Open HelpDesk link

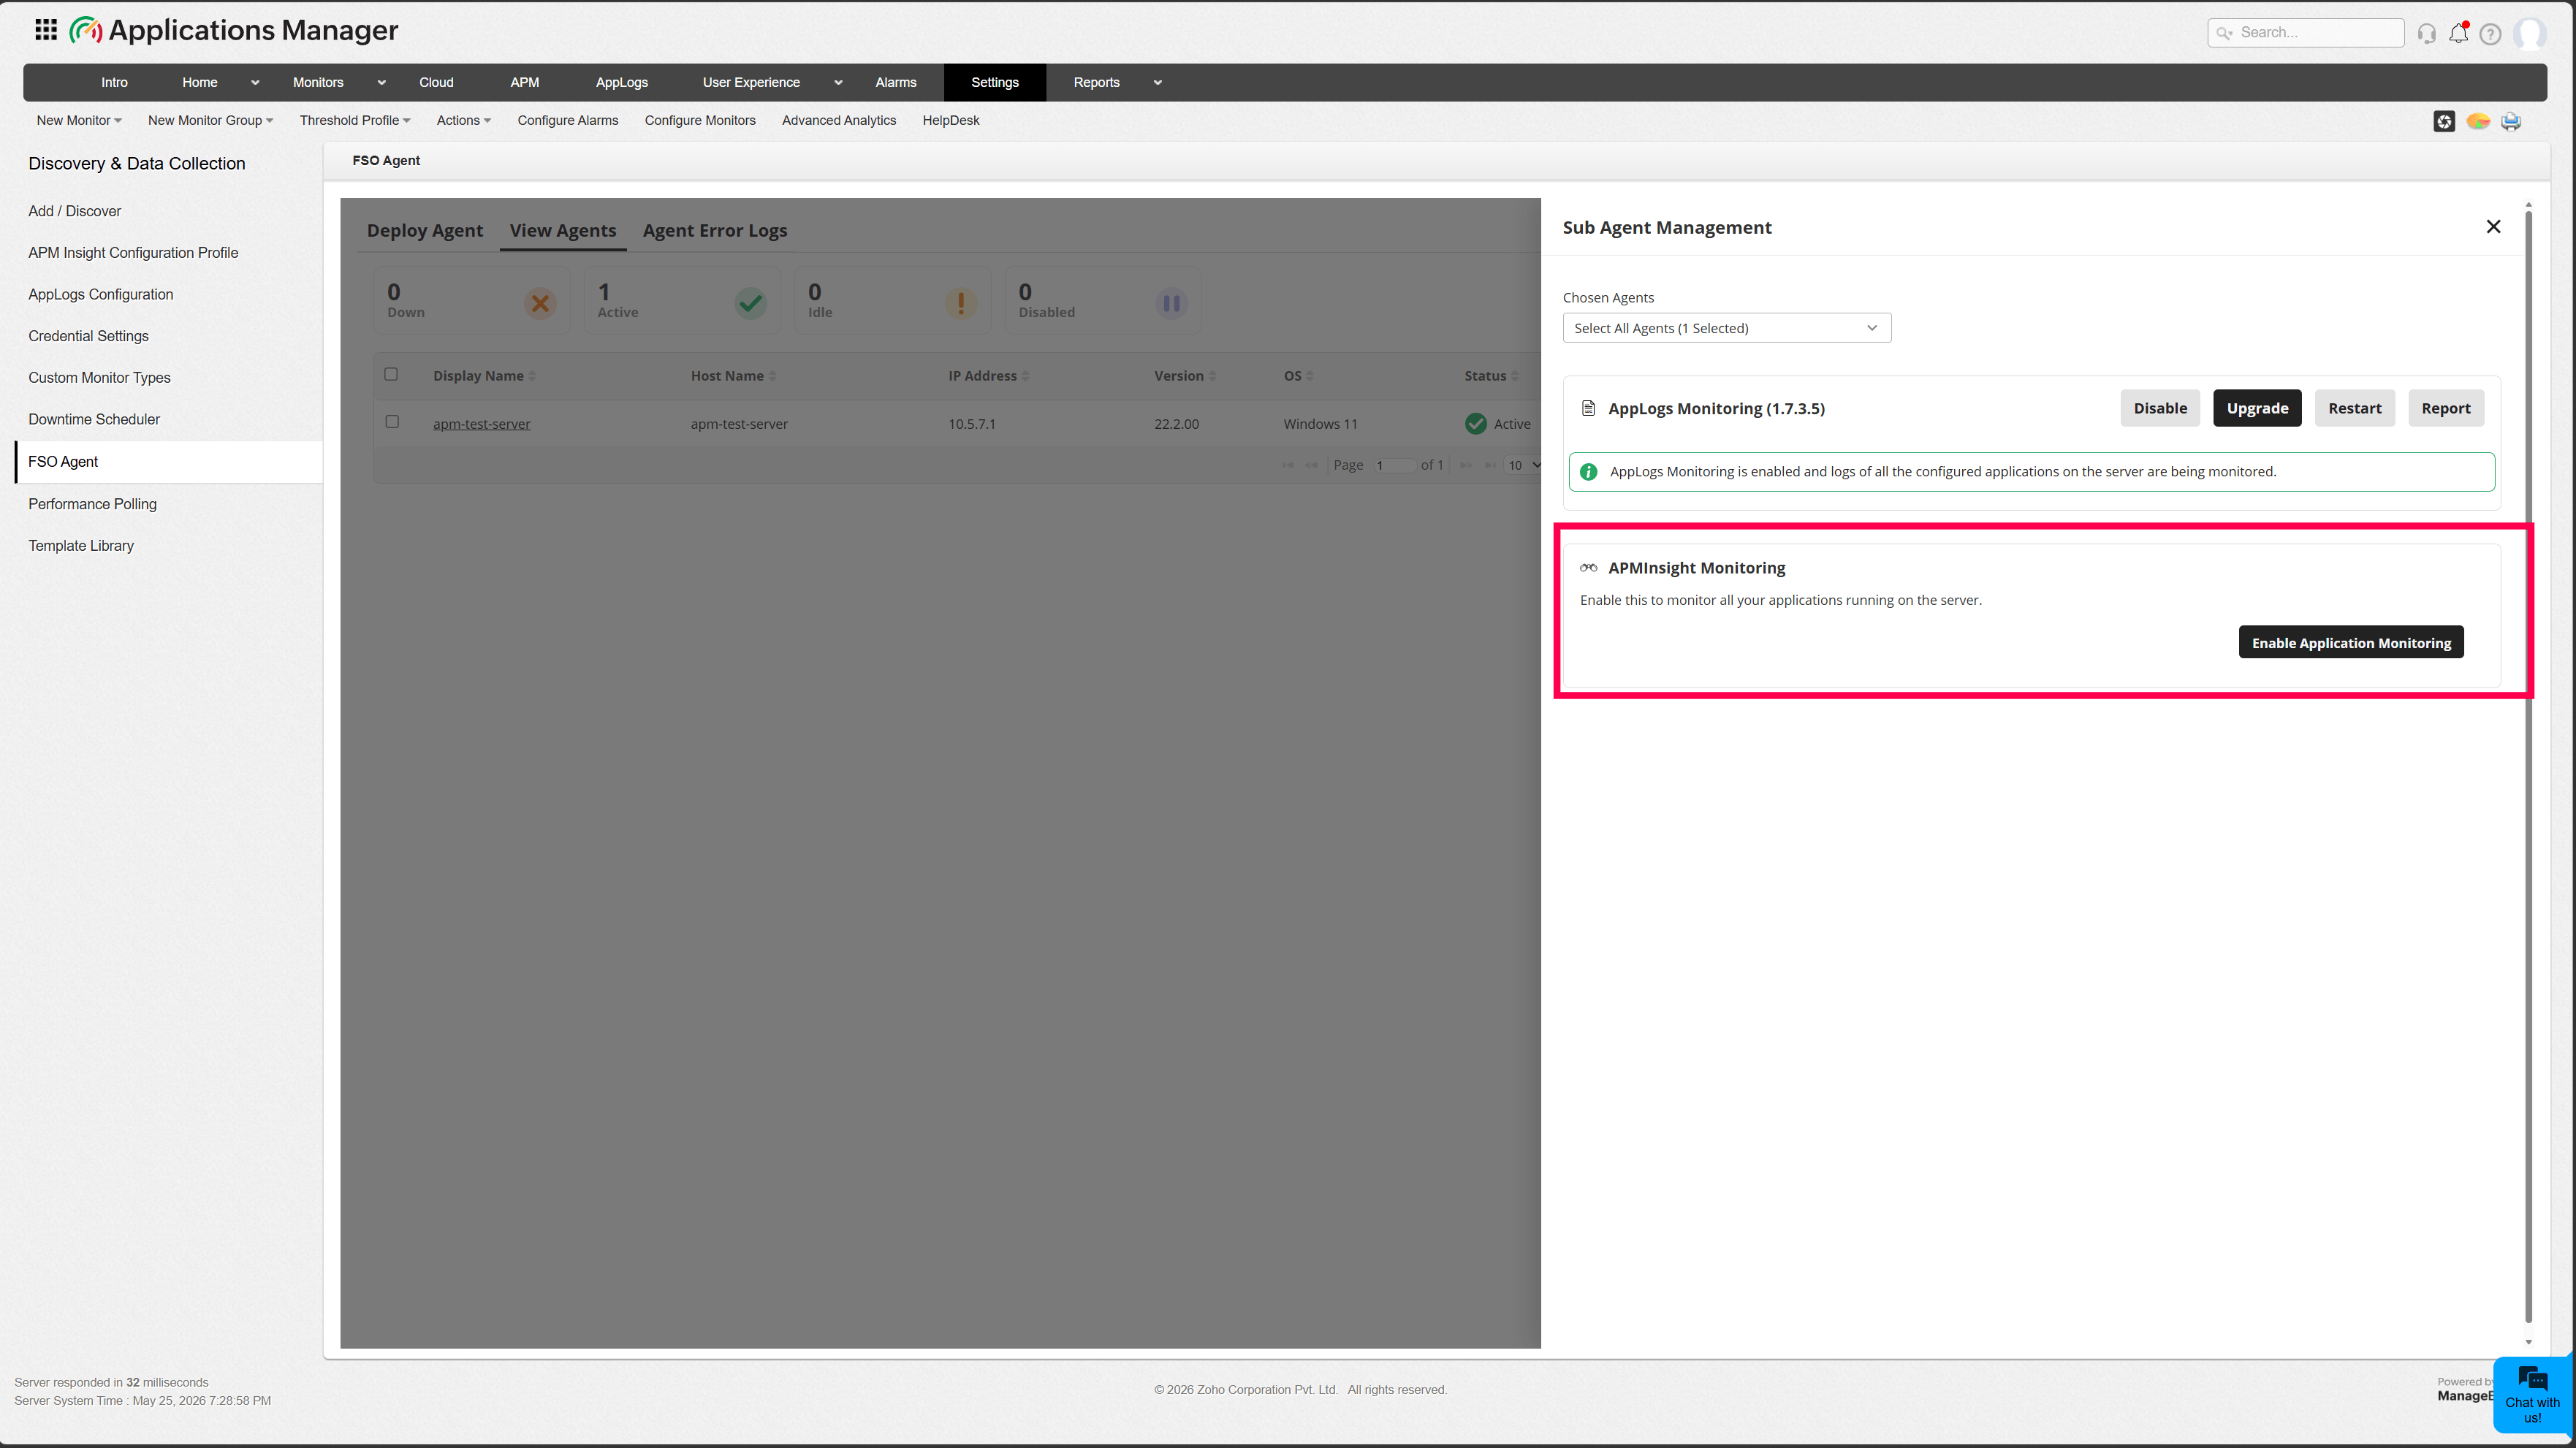[951, 121]
